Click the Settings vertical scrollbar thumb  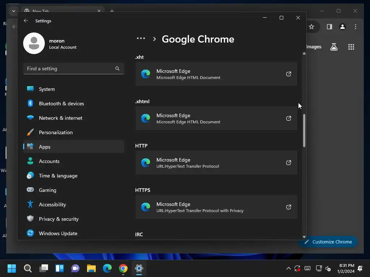[304, 131]
